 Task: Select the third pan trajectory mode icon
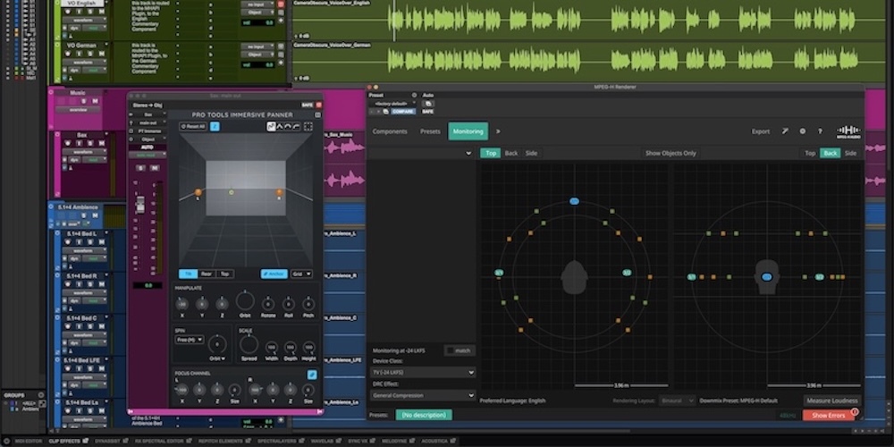(x=288, y=127)
